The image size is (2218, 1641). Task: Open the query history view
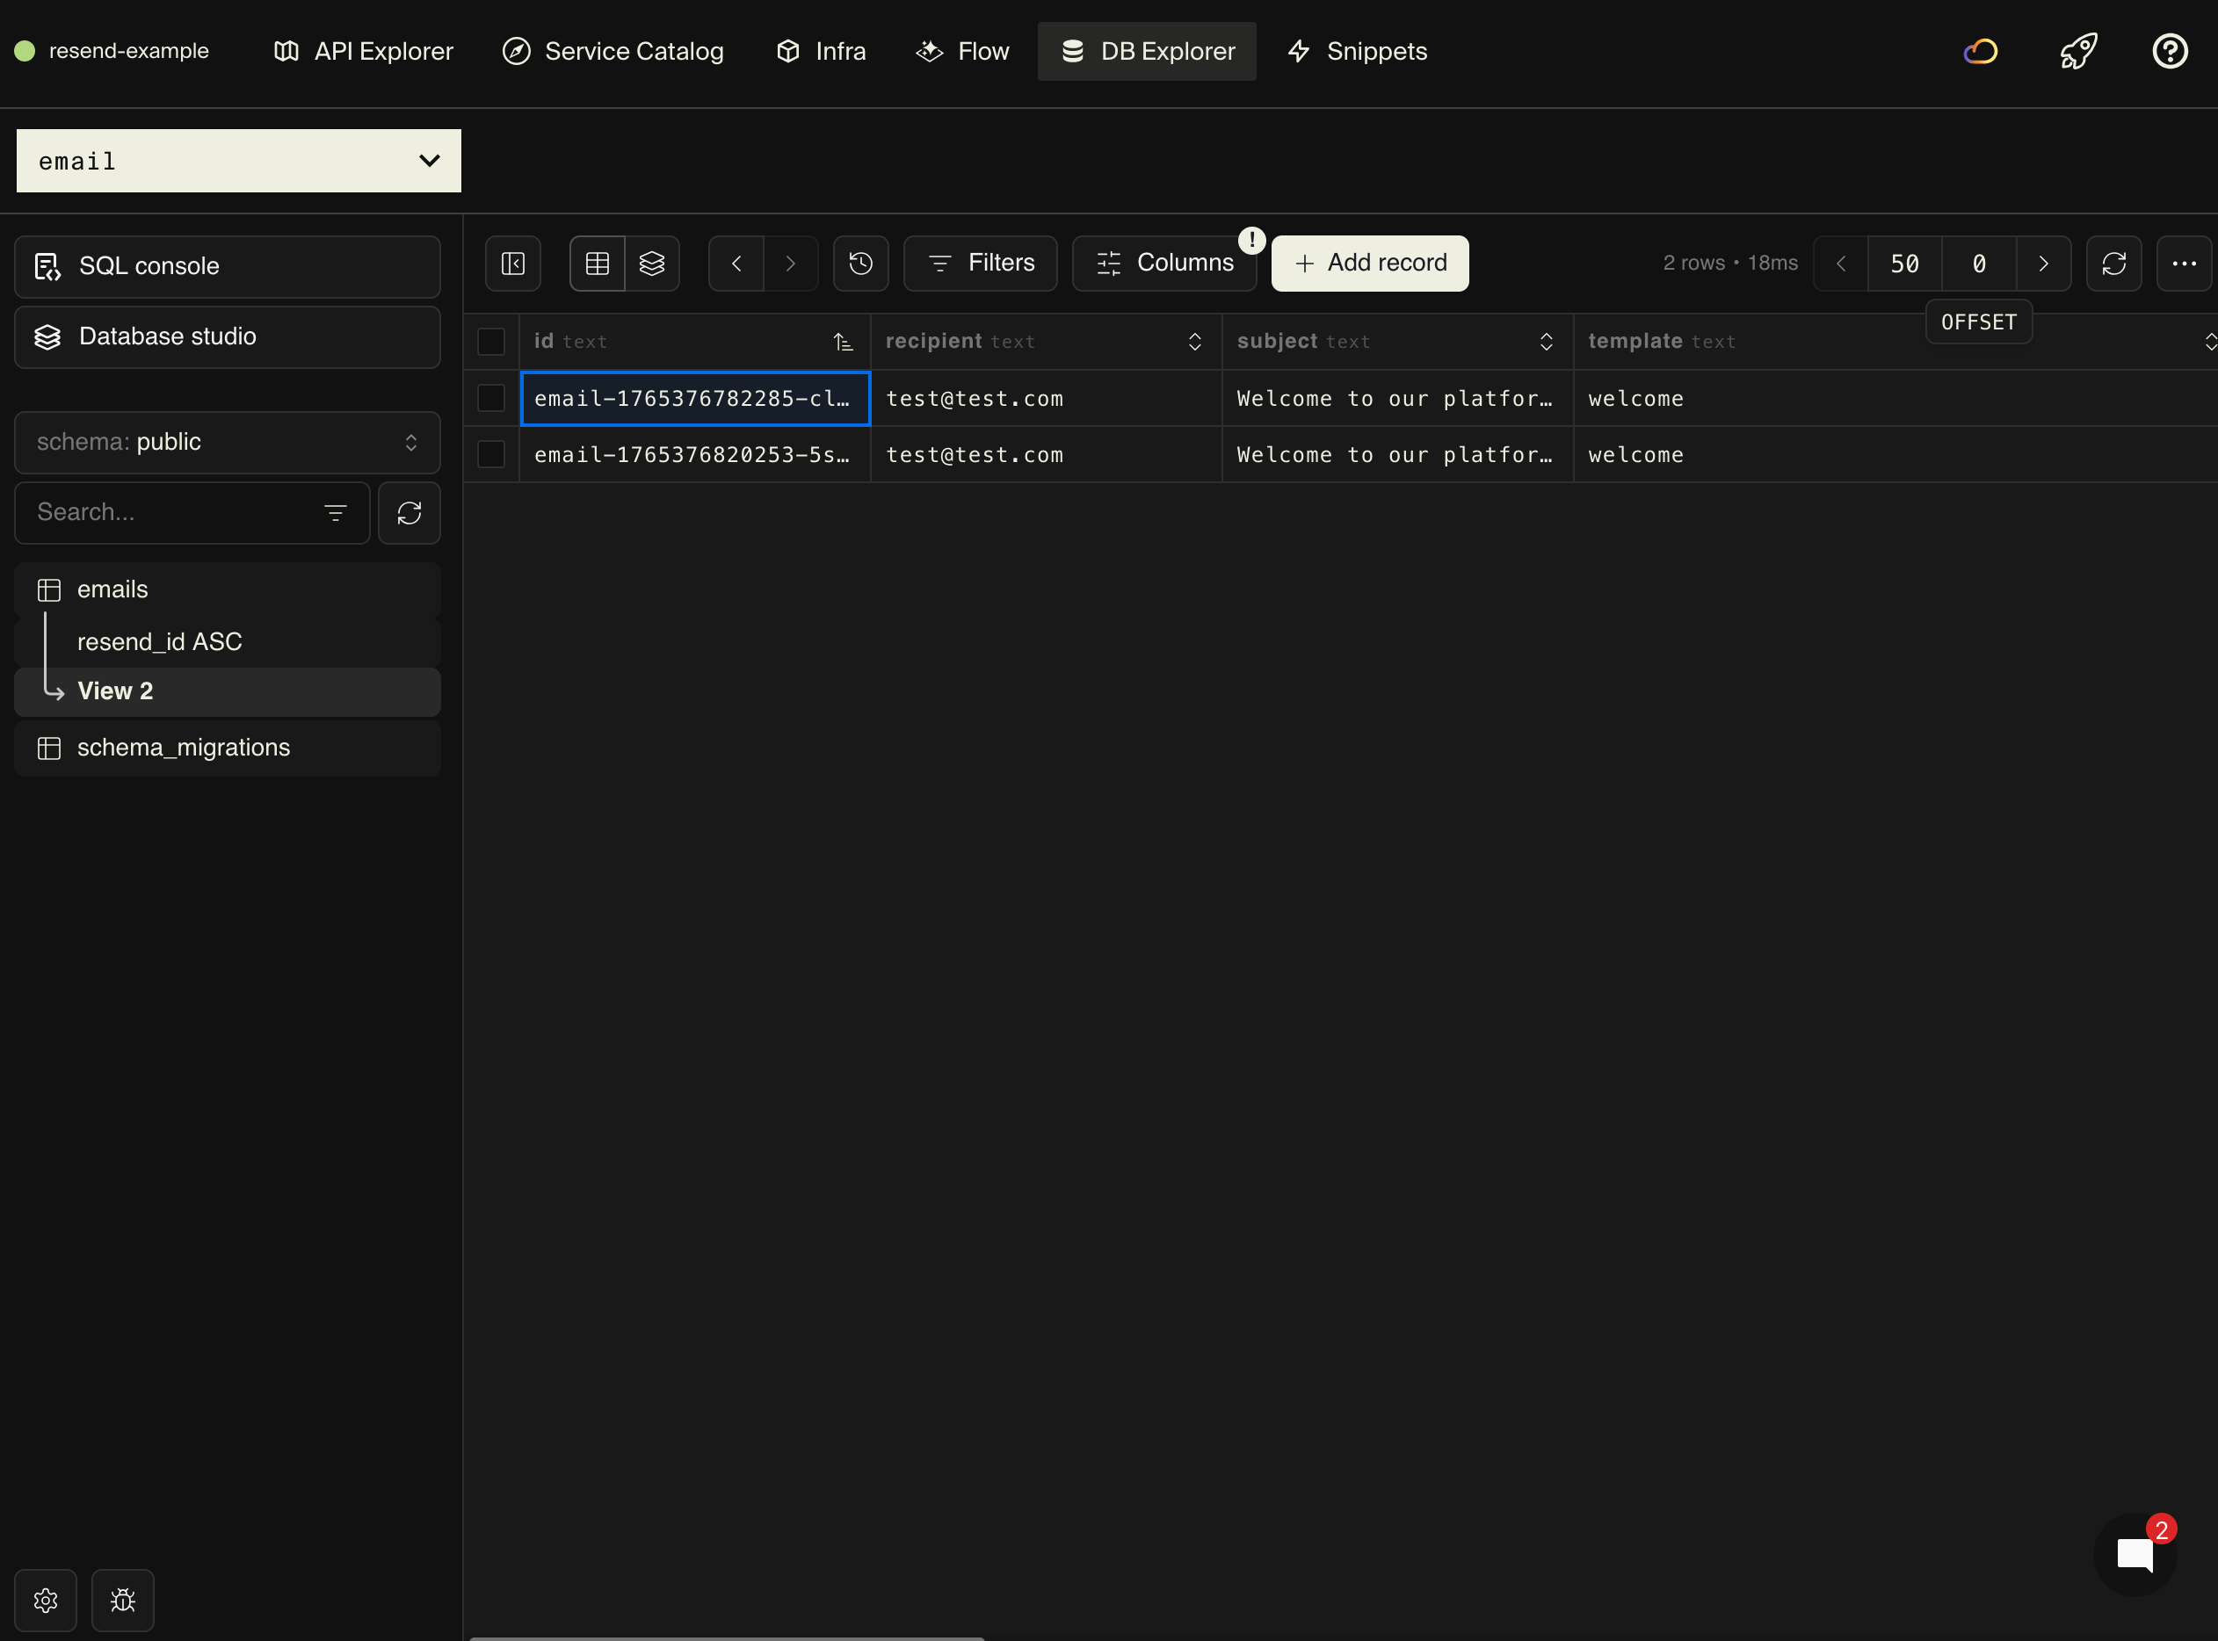click(x=859, y=264)
